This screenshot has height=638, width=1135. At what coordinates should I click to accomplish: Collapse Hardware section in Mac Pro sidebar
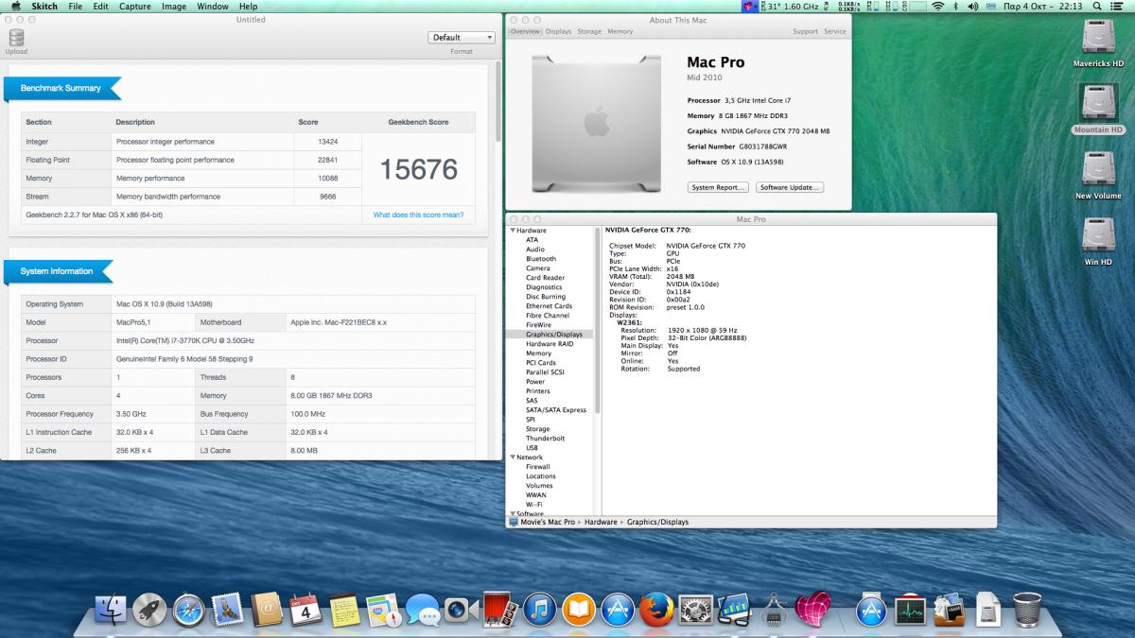(513, 231)
